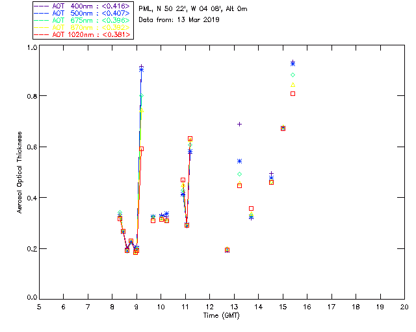Click the 0.0 y-axis tick label
The image size is (416, 332).
point(32,298)
